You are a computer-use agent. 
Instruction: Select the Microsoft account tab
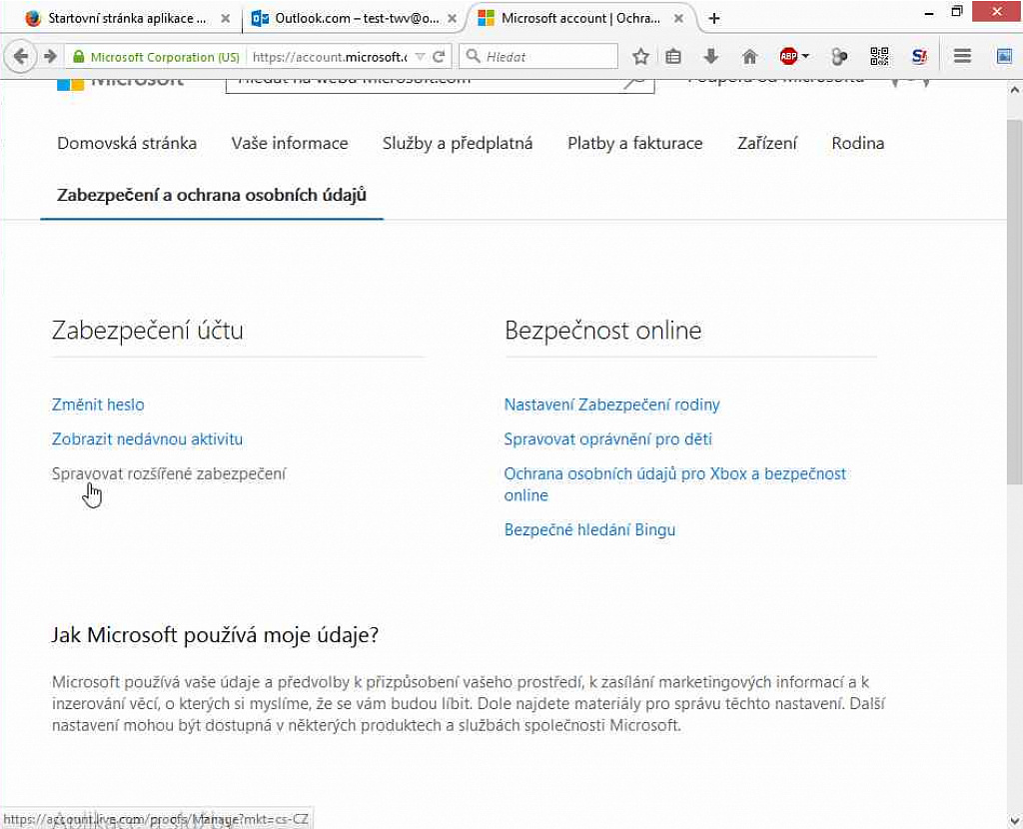[x=579, y=18]
